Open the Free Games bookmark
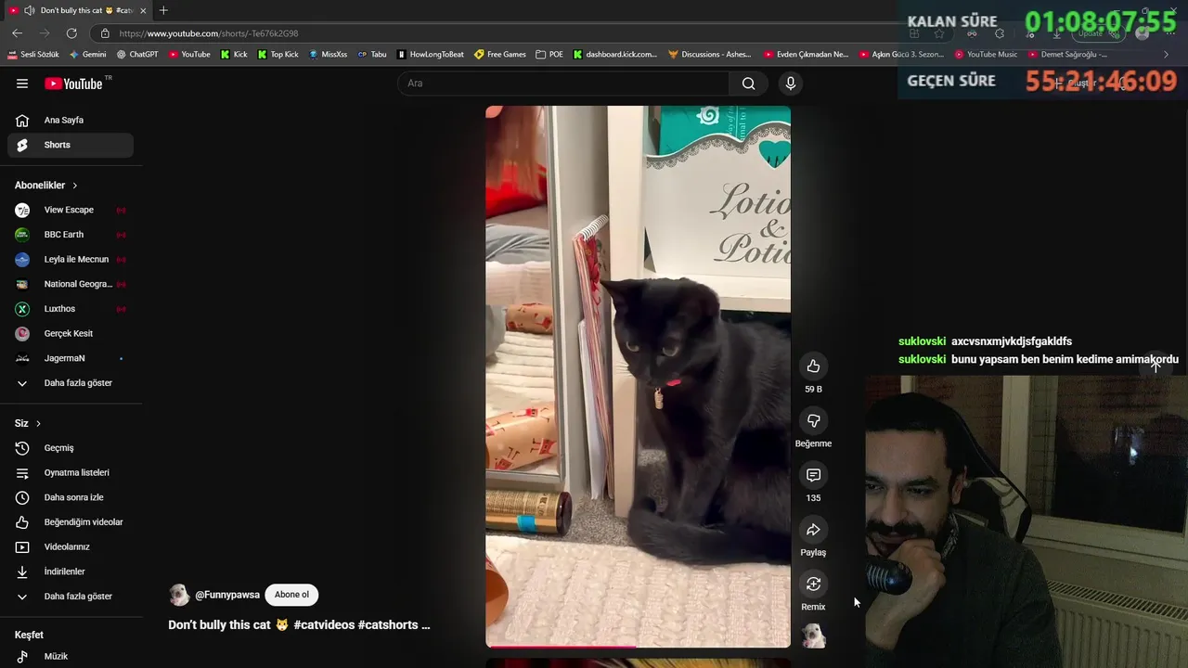This screenshot has height=668, width=1188. 499,55
